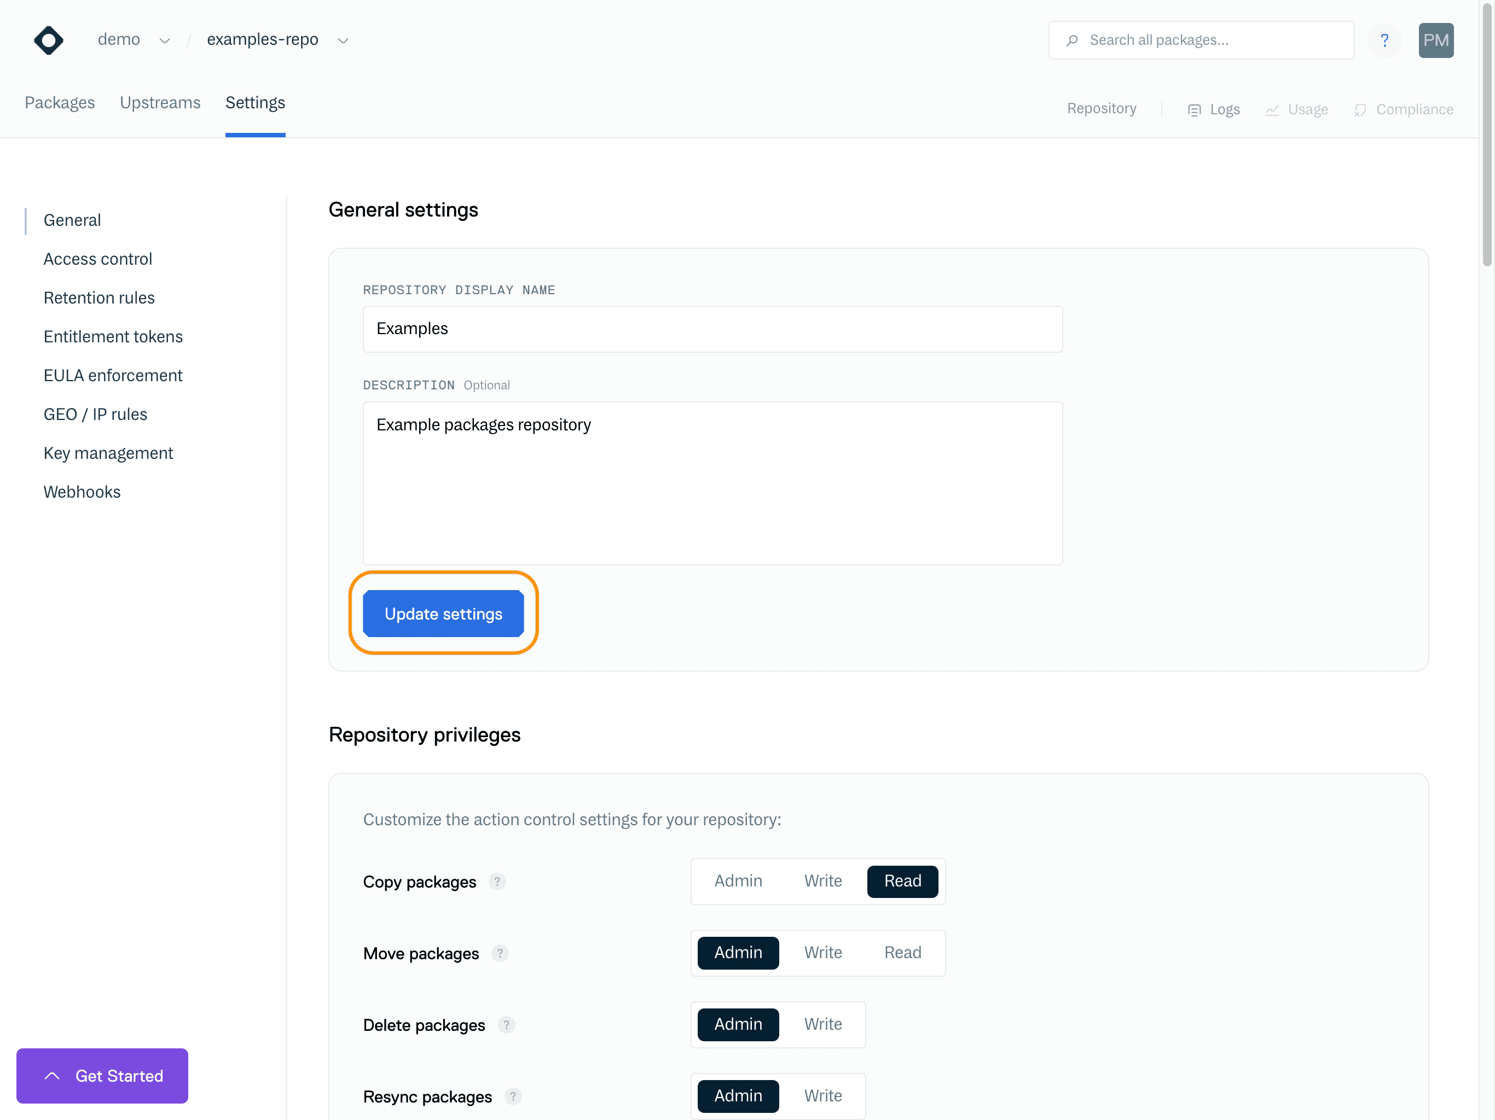
Task: Click the Update settings button
Action: (443, 614)
